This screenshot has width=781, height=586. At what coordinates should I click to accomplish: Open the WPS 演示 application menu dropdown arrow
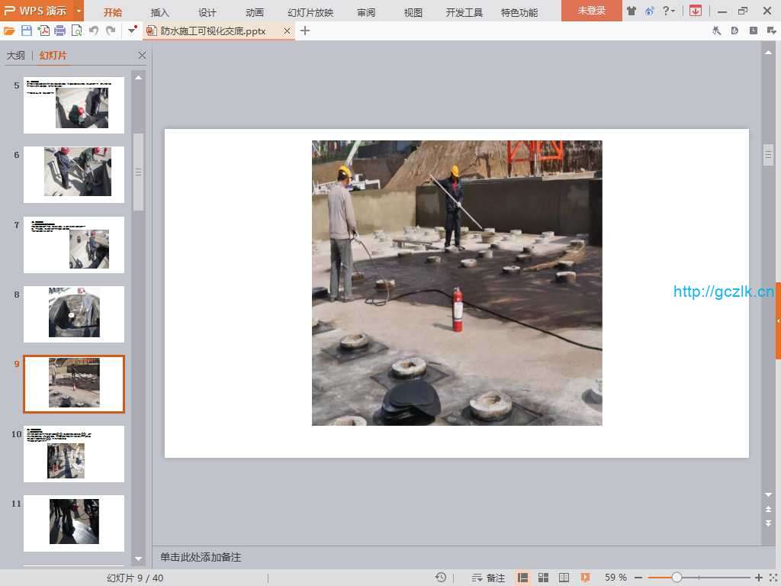79,11
